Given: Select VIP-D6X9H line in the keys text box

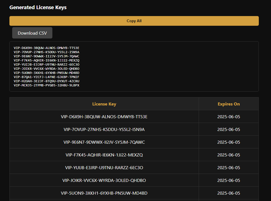Looking at the screenshot, I should 47,48.
